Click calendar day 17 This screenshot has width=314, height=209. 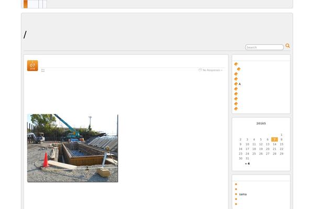coord(248,149)
